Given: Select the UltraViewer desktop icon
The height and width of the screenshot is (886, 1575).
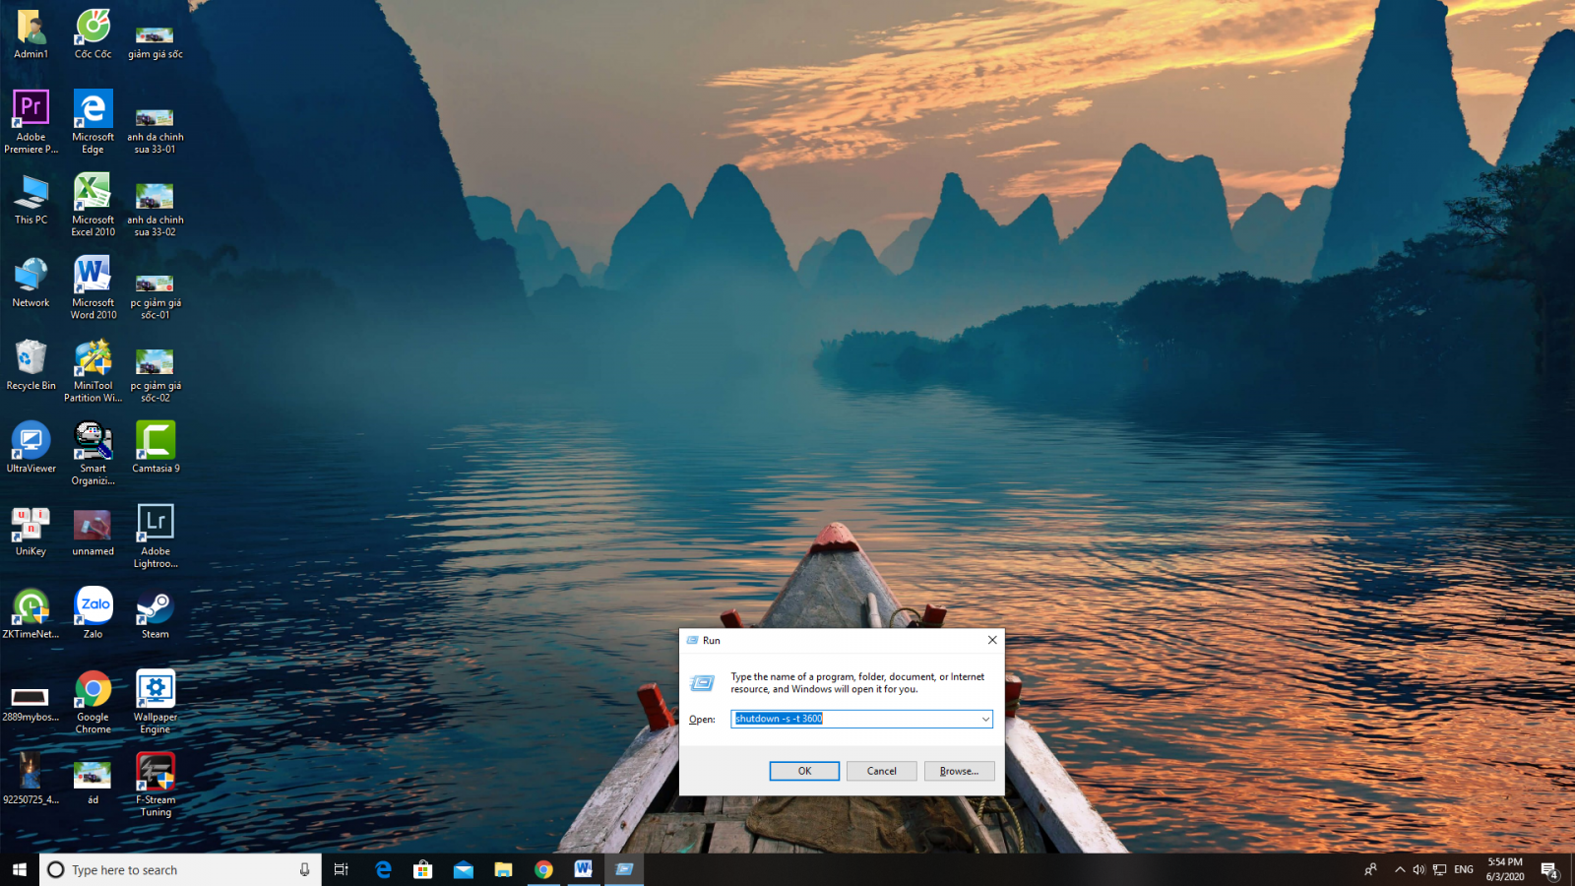Looking at the screenshot, I should [31, 441].
